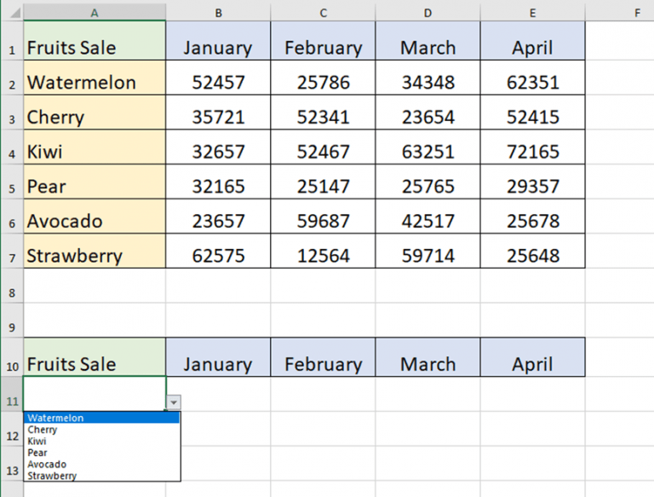This screenshot has height=497, width=654.
Task: Choose Avocado from the dropdown list
Action: 102,464
